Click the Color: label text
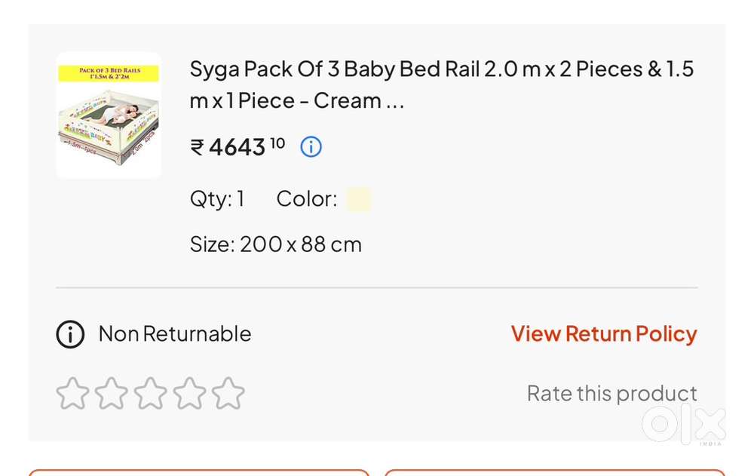The height and width of the screenshot is (476, 754). (x=307, y=199)
